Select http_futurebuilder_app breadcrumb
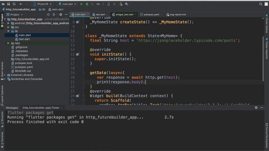Screen dimensions: 269x151 [x=19, y=9]
